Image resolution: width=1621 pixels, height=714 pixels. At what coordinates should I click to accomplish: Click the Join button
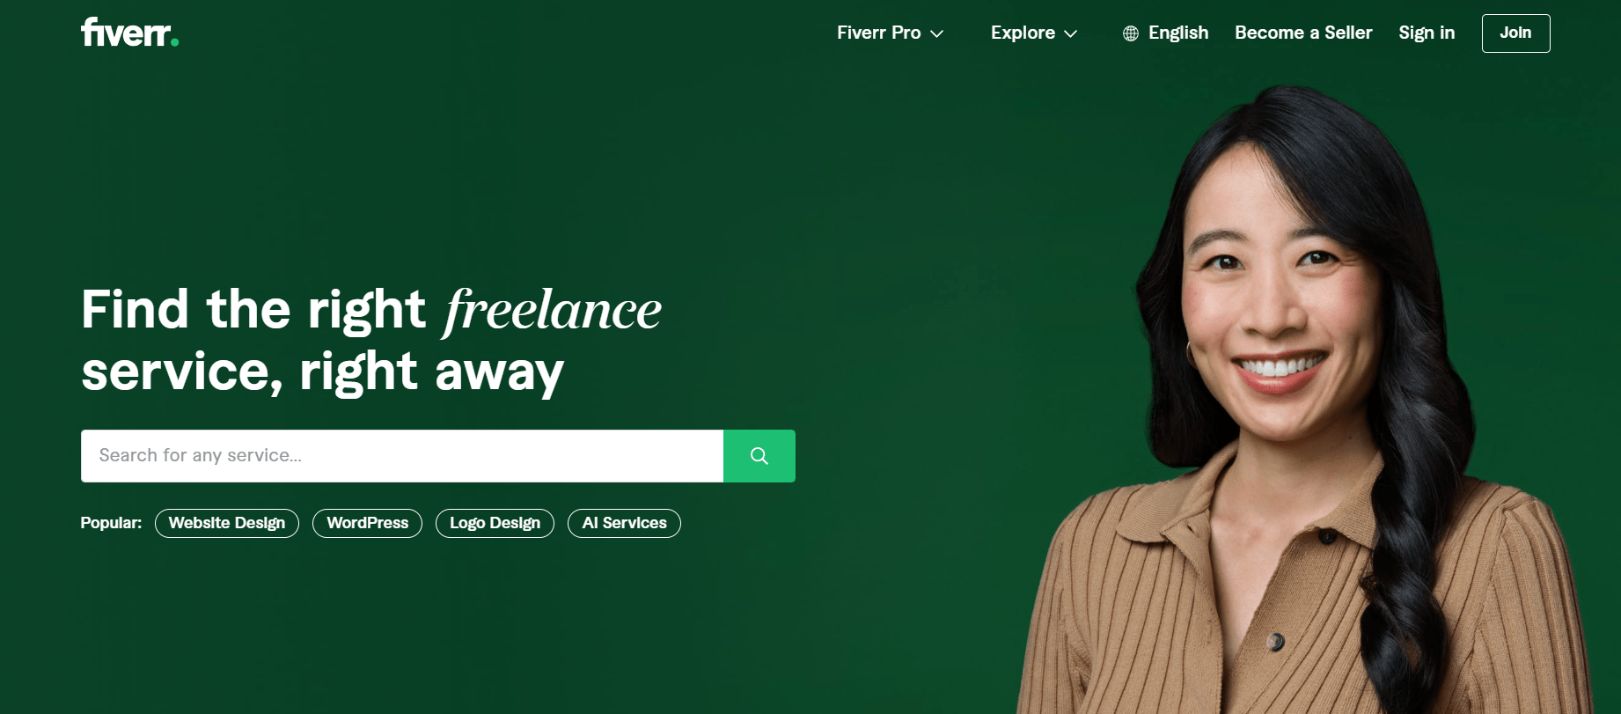1515,33
